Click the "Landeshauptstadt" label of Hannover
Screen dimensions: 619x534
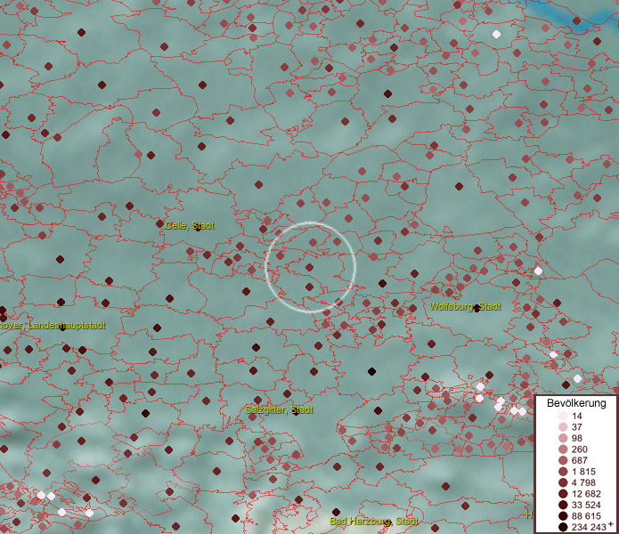click(67, 326)
